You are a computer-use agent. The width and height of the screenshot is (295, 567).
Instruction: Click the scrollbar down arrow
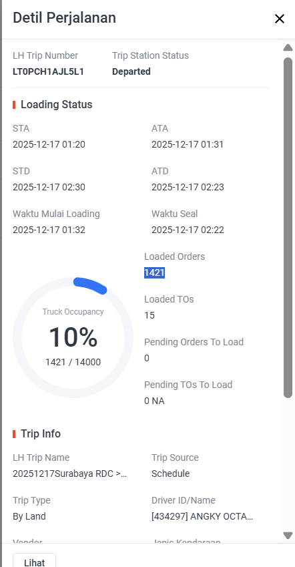pos(288,536)
